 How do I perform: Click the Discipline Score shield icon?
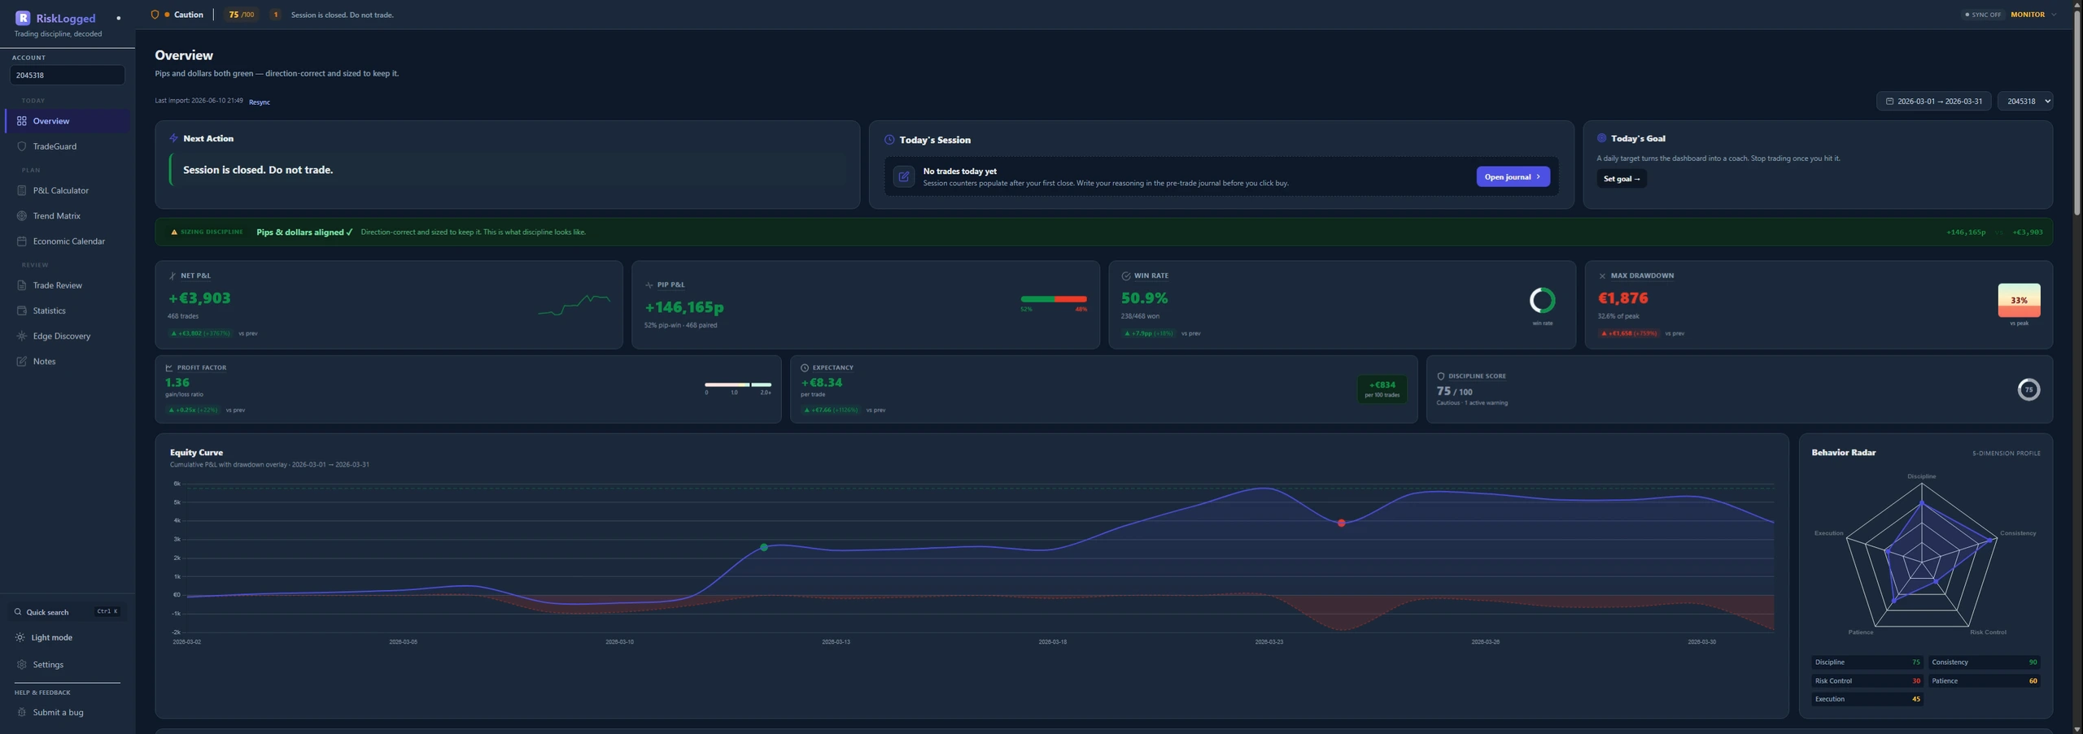1441,376
